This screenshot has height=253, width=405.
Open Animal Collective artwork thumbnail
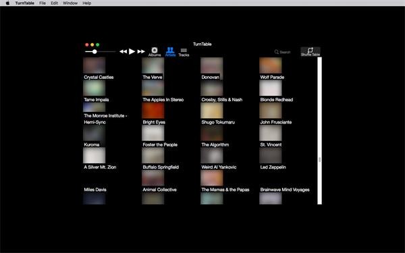click(153, 178)
